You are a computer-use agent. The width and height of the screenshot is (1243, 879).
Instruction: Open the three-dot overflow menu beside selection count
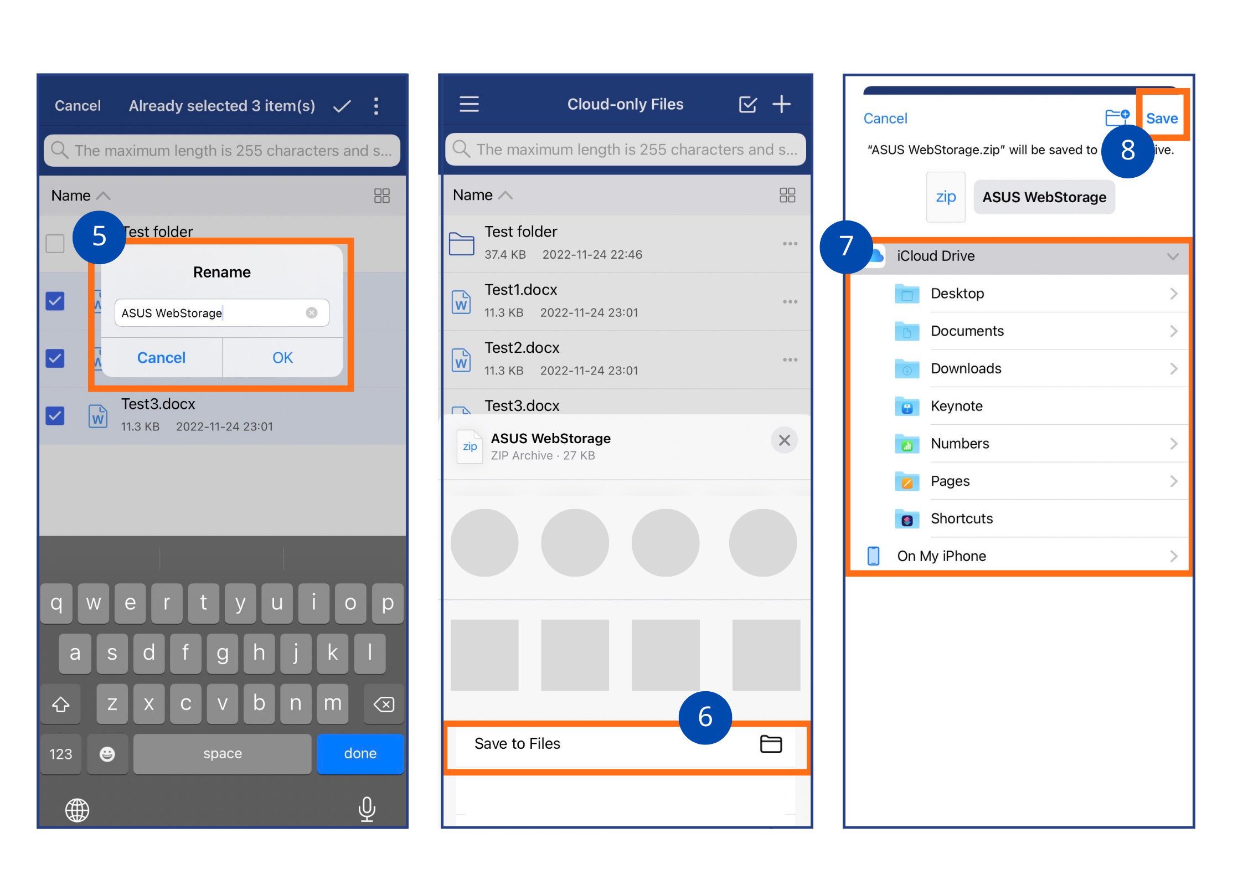tap(376, 106)
